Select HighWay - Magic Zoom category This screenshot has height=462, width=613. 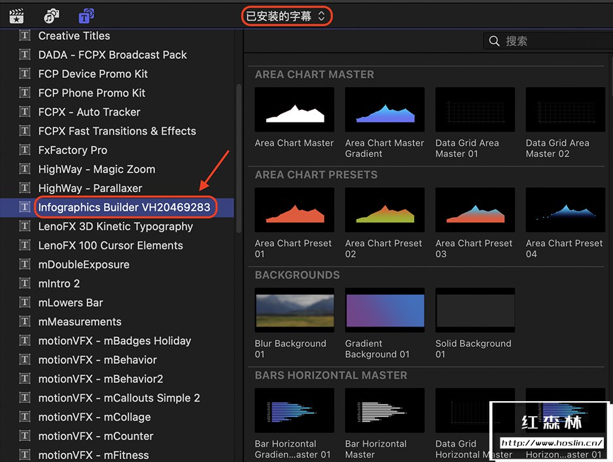97,169
